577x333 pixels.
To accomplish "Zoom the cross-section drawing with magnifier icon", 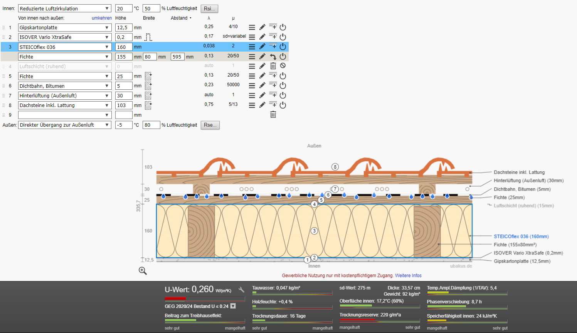I will [x=143, y=271].
